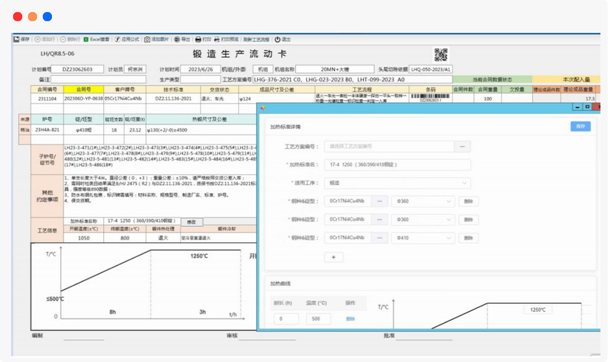Open the Φ410 ingot type dropdown
Image resolution: width=608 pixels, height=362 pixels.
pyautogui.click(x=422, y=238)
